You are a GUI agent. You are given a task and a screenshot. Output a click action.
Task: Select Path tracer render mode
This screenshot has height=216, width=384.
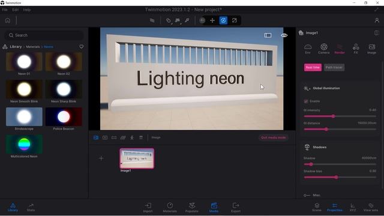tap(334, 67)
